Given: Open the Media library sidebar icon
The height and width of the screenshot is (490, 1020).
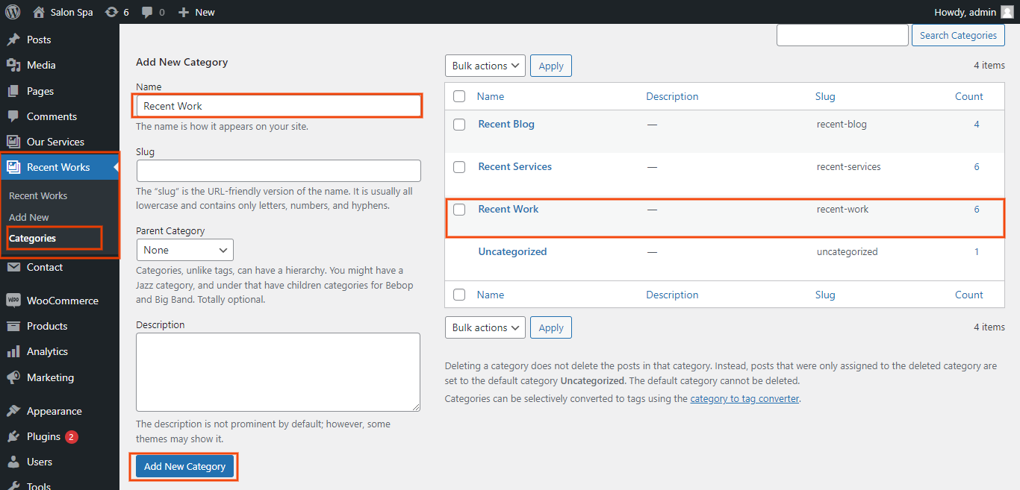Looking at the screenshot, I should [x=13, y=66].
